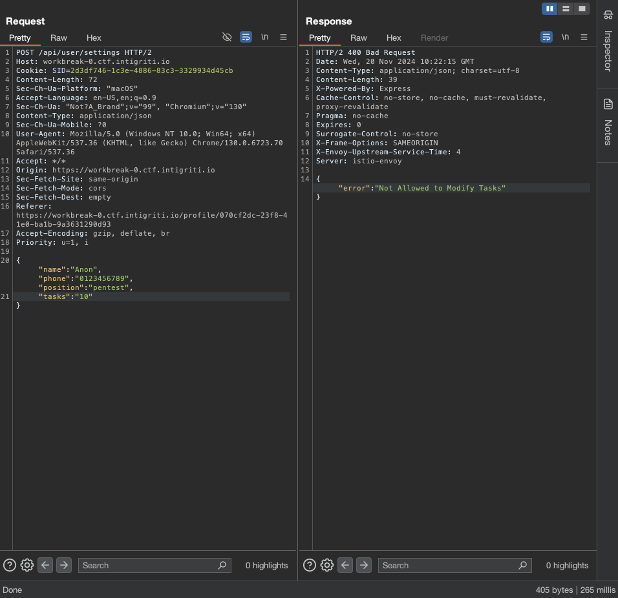The image size is (618, 598).
Task: Switch to top-bottom layout view icon
Action: [x=566, y=8]
